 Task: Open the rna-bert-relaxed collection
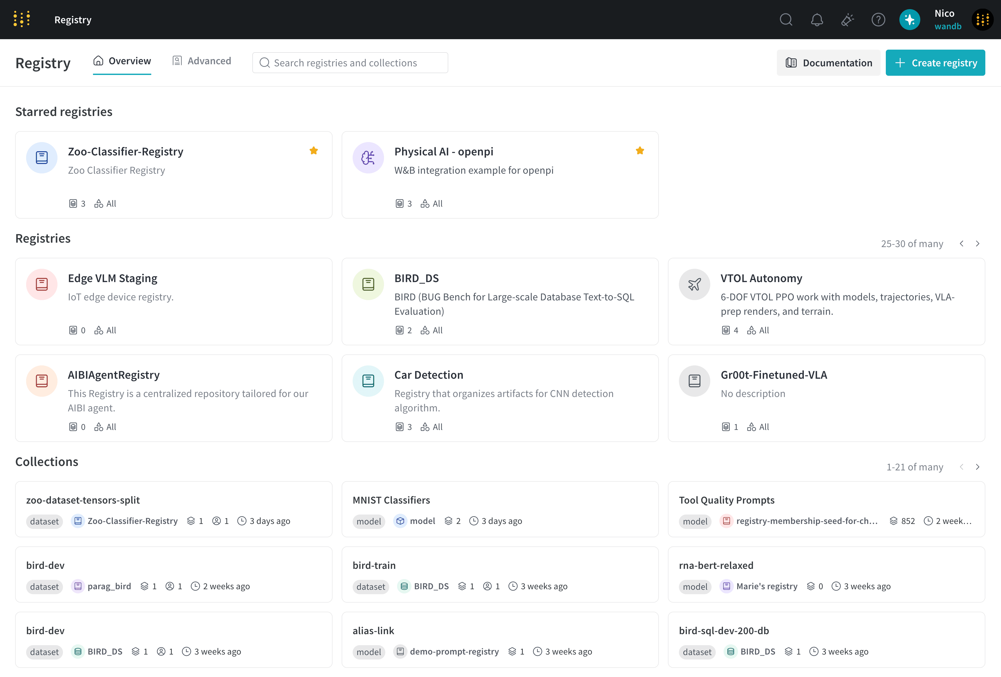click(716, 565)
